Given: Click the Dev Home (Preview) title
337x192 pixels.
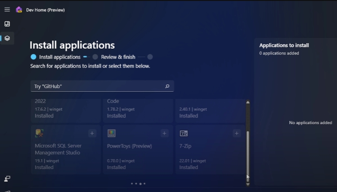Looking at the screenshot, I should pyautogui.click(x=45, y=10).
